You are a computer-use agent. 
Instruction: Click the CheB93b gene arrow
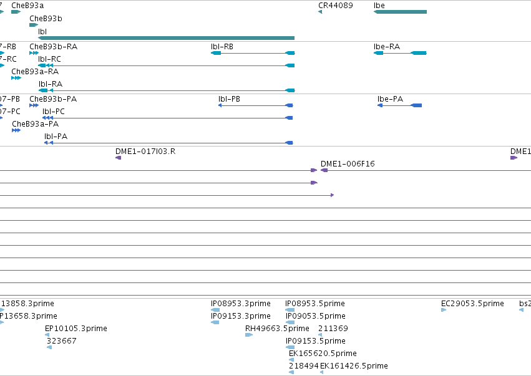pos(34,25)
